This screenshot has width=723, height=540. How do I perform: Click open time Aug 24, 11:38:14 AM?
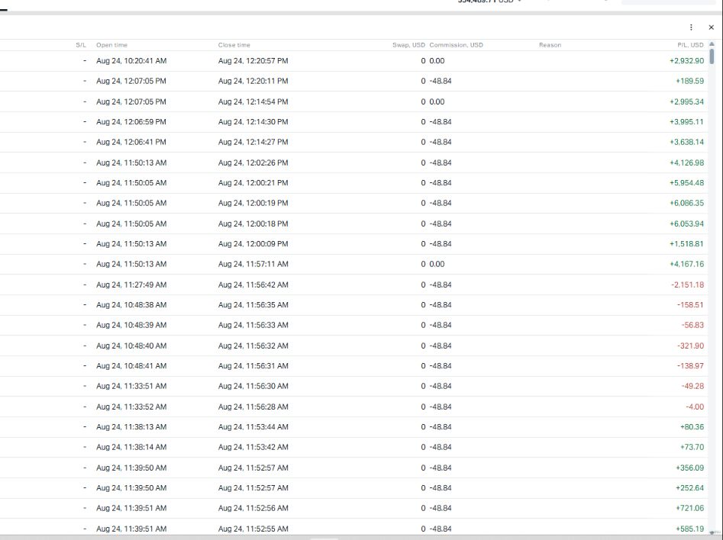coord(131,448)
